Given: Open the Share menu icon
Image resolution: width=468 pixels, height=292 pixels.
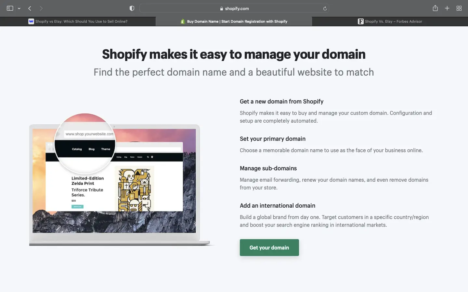Looking at the screenshot, I should [x=435, y=8].
